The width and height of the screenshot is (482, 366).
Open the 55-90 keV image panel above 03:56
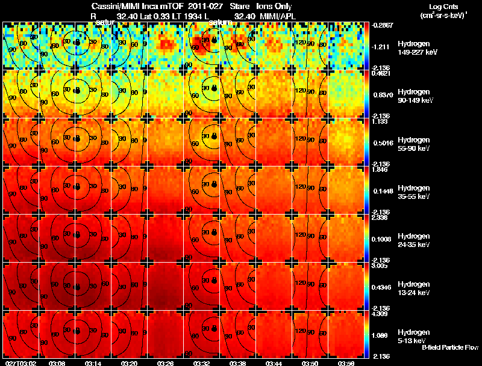click(346, 142)
